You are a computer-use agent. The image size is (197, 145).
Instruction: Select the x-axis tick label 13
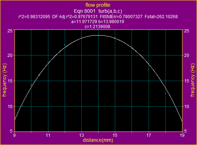[x=81, y=135]
